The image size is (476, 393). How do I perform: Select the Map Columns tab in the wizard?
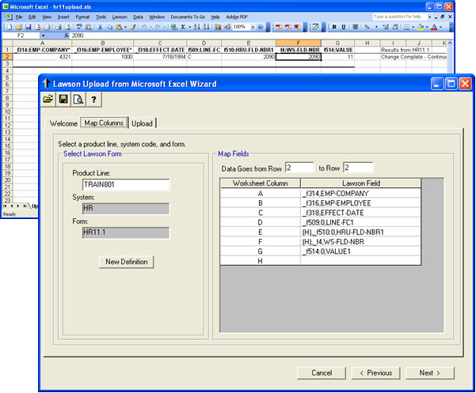click(x=104, y=123)
